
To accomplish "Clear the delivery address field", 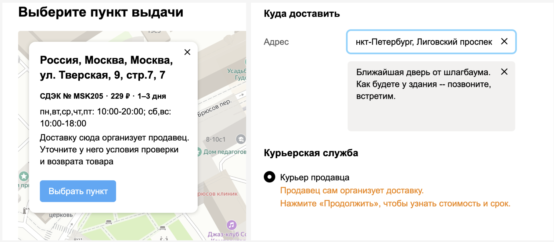I will point(504,41).
